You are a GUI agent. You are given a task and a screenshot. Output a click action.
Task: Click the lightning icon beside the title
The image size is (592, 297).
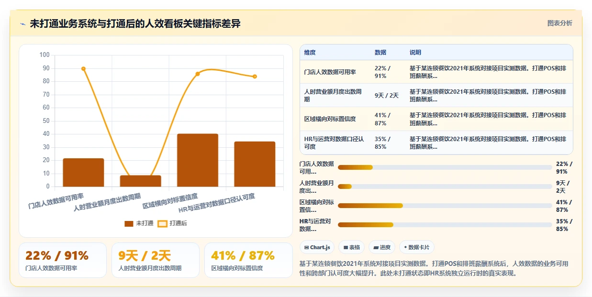[22, 24]
